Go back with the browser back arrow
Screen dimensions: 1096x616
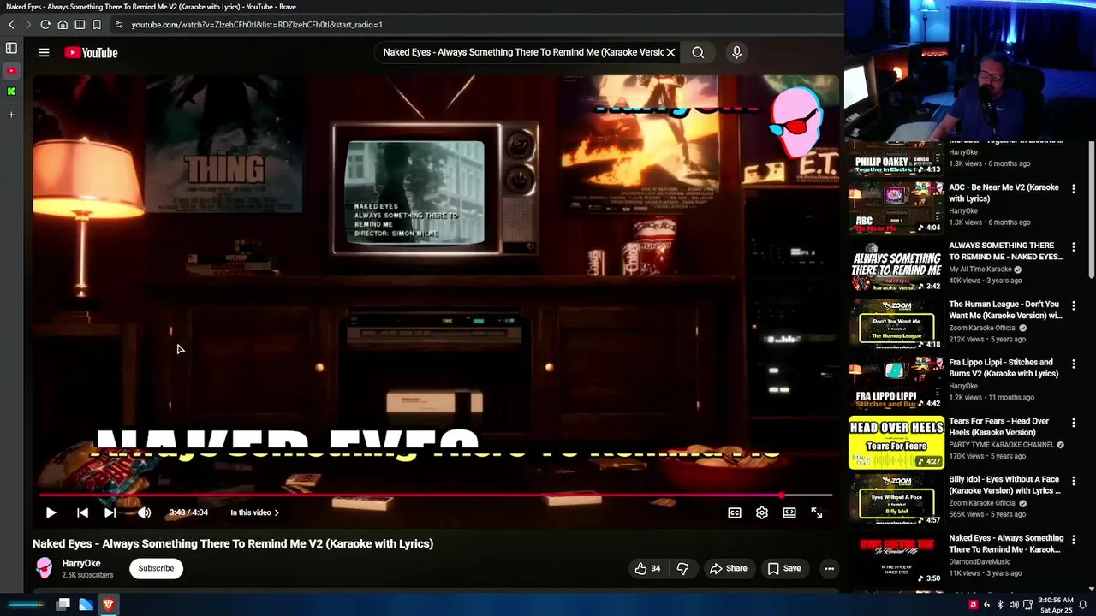[11, 25]
